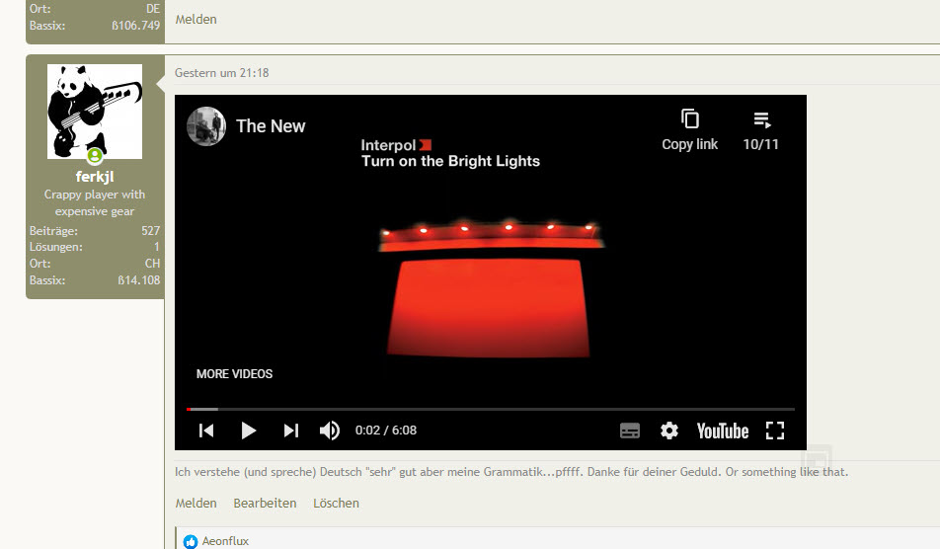Delete the post with Löschen
Viewport: 940px width, 549px height.
pos(337,504)
